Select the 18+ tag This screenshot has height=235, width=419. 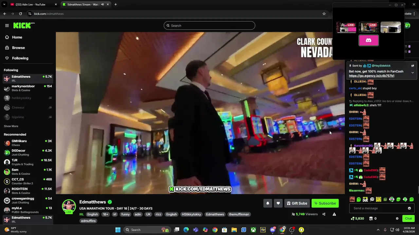105,214
